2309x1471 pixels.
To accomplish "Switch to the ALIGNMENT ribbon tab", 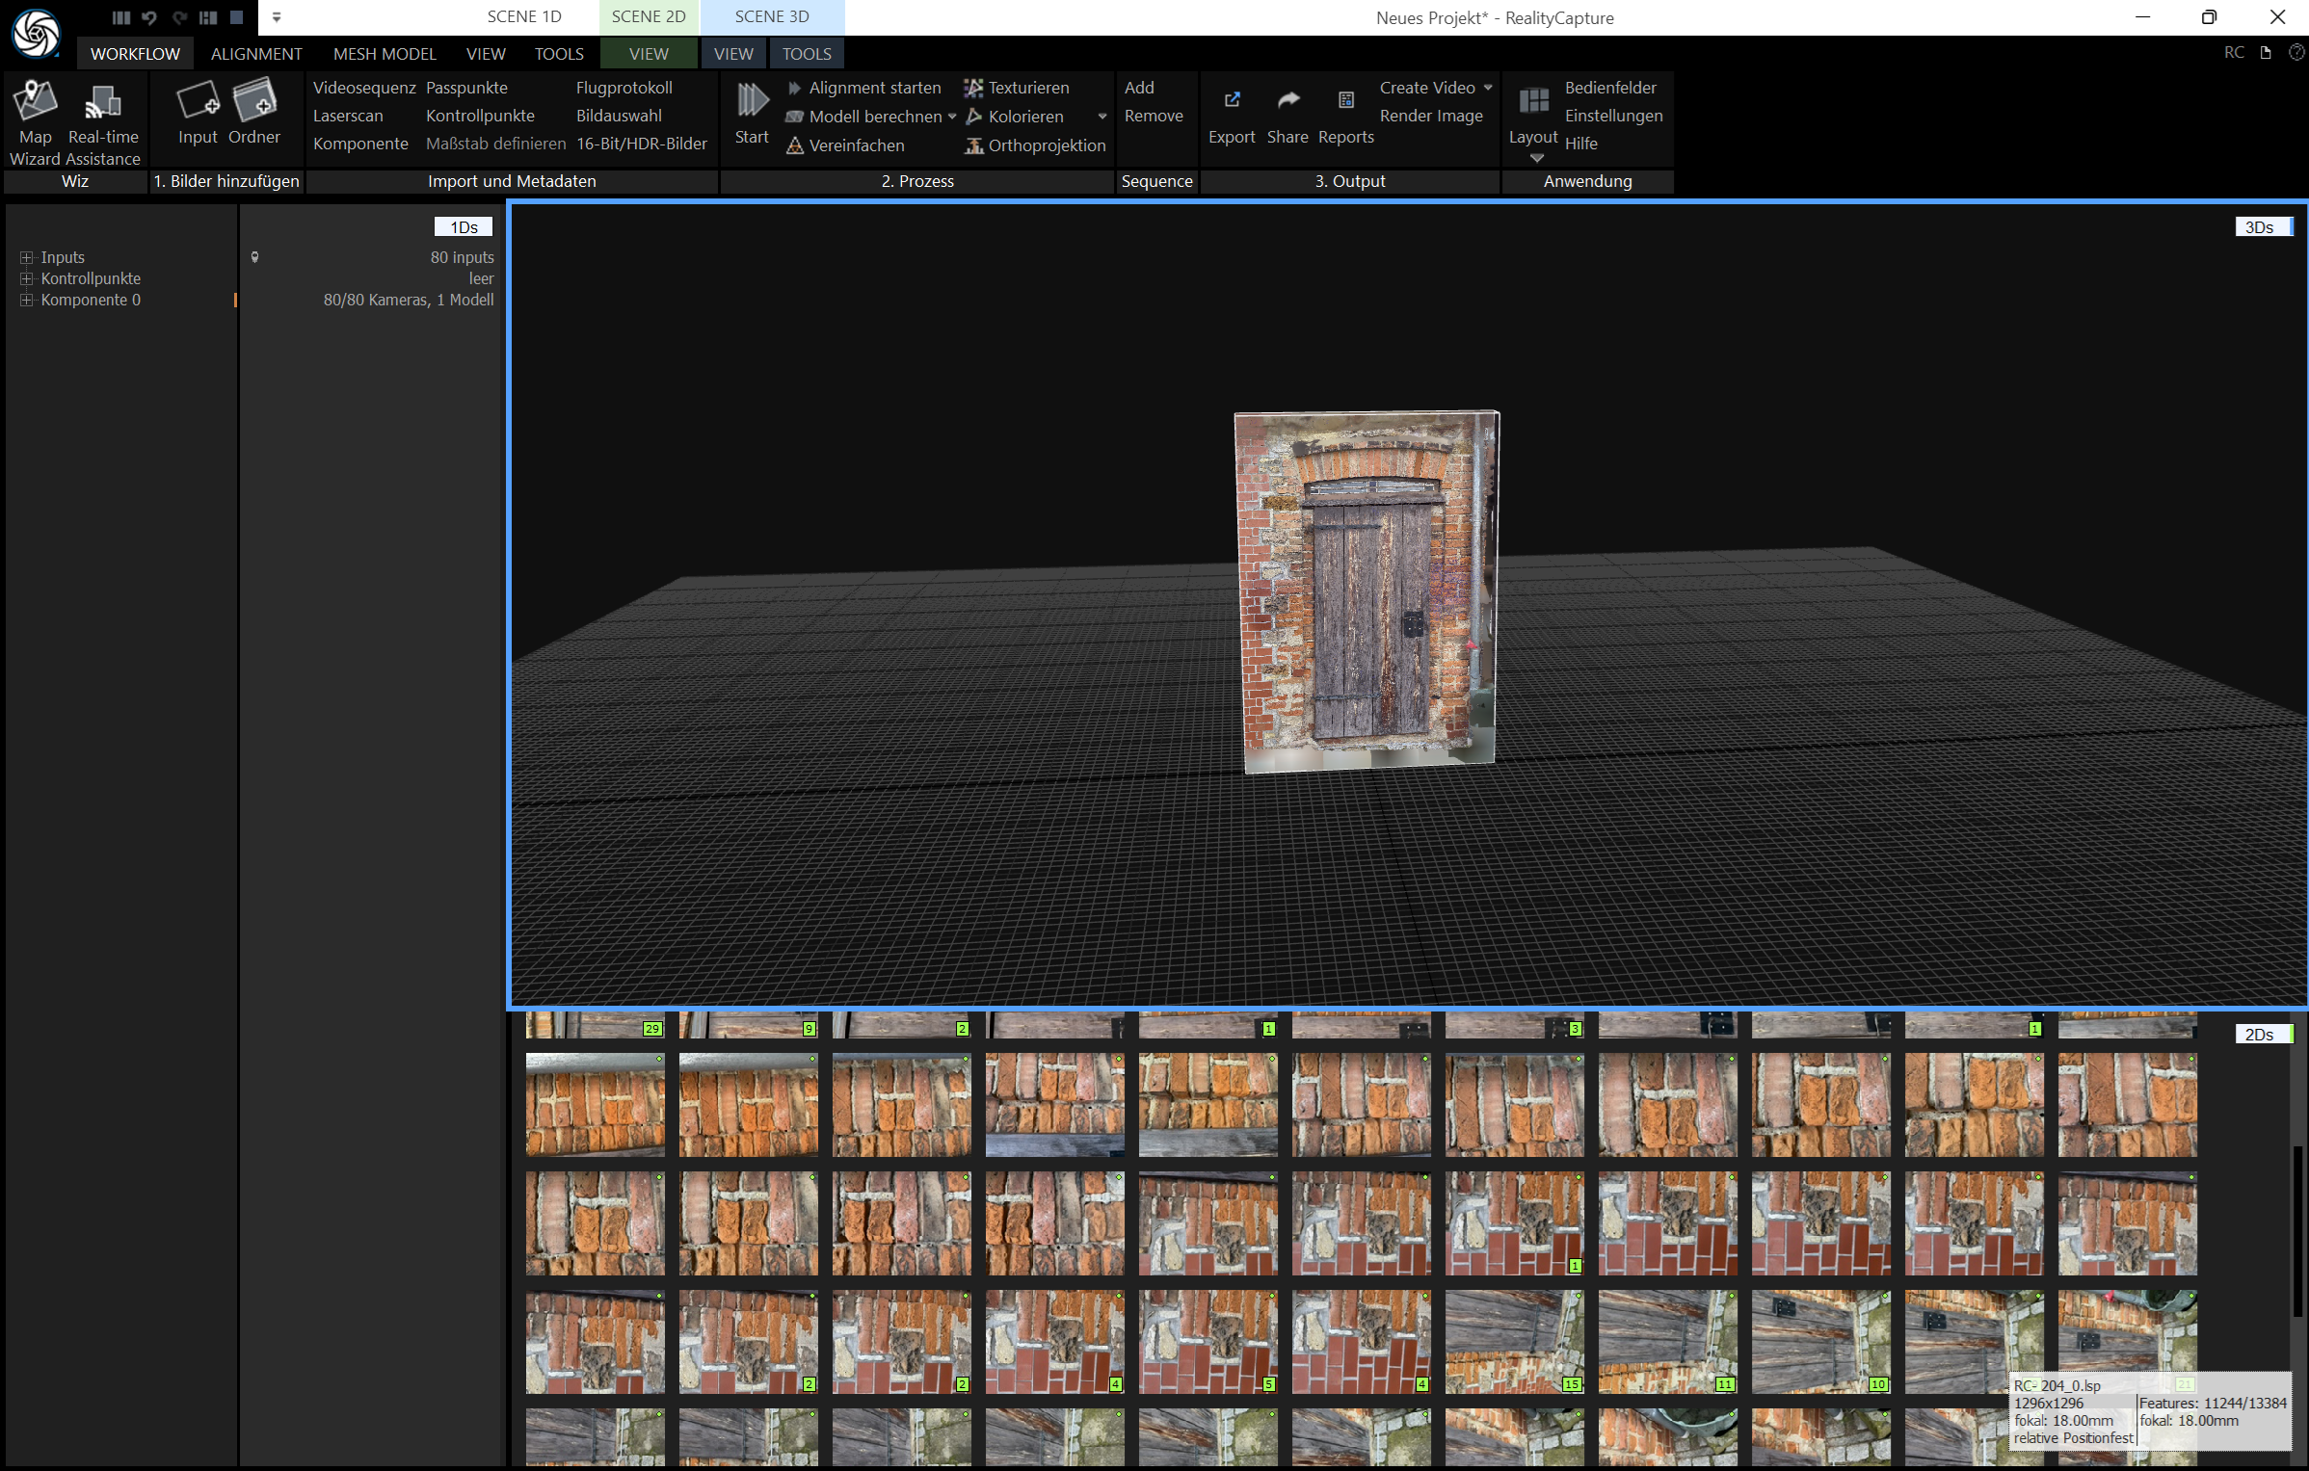I will [x=256, y=54].
